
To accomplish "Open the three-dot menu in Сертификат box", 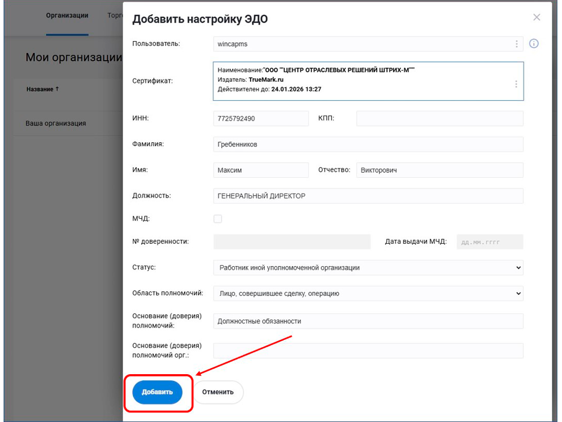I will 516,84.
